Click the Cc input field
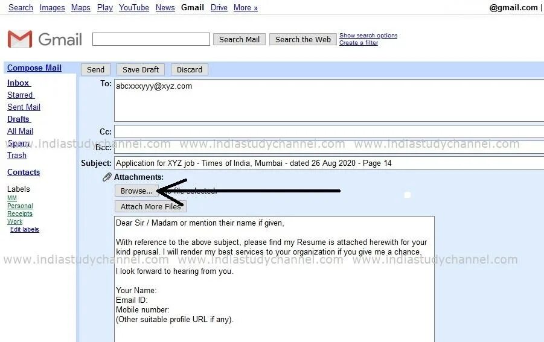 (x=329, y=131)
